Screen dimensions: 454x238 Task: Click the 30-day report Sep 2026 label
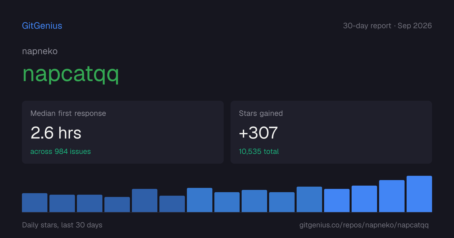(387, 26)
